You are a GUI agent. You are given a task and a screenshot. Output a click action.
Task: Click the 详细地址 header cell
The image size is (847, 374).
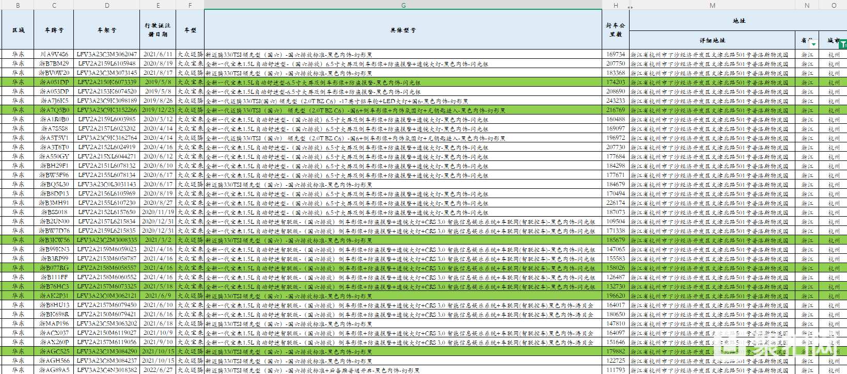click(712, 40)
